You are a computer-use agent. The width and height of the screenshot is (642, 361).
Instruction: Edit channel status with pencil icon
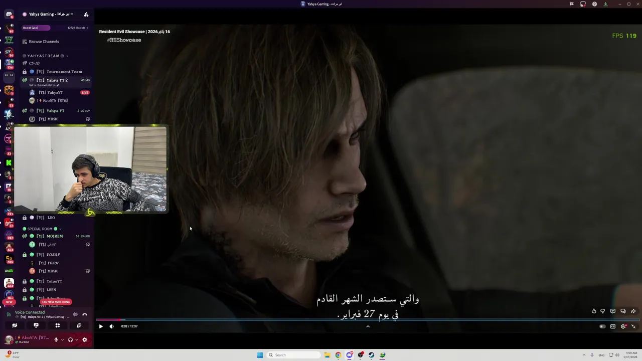click(58, 85)
